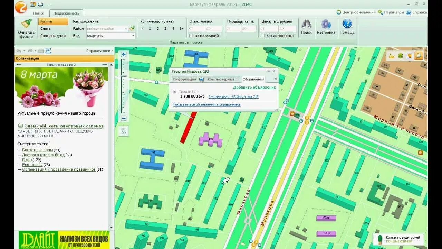This screenshot has width=442, height=249.
Task: Click the ruler measurement tool on map
Action: [392, 56]
